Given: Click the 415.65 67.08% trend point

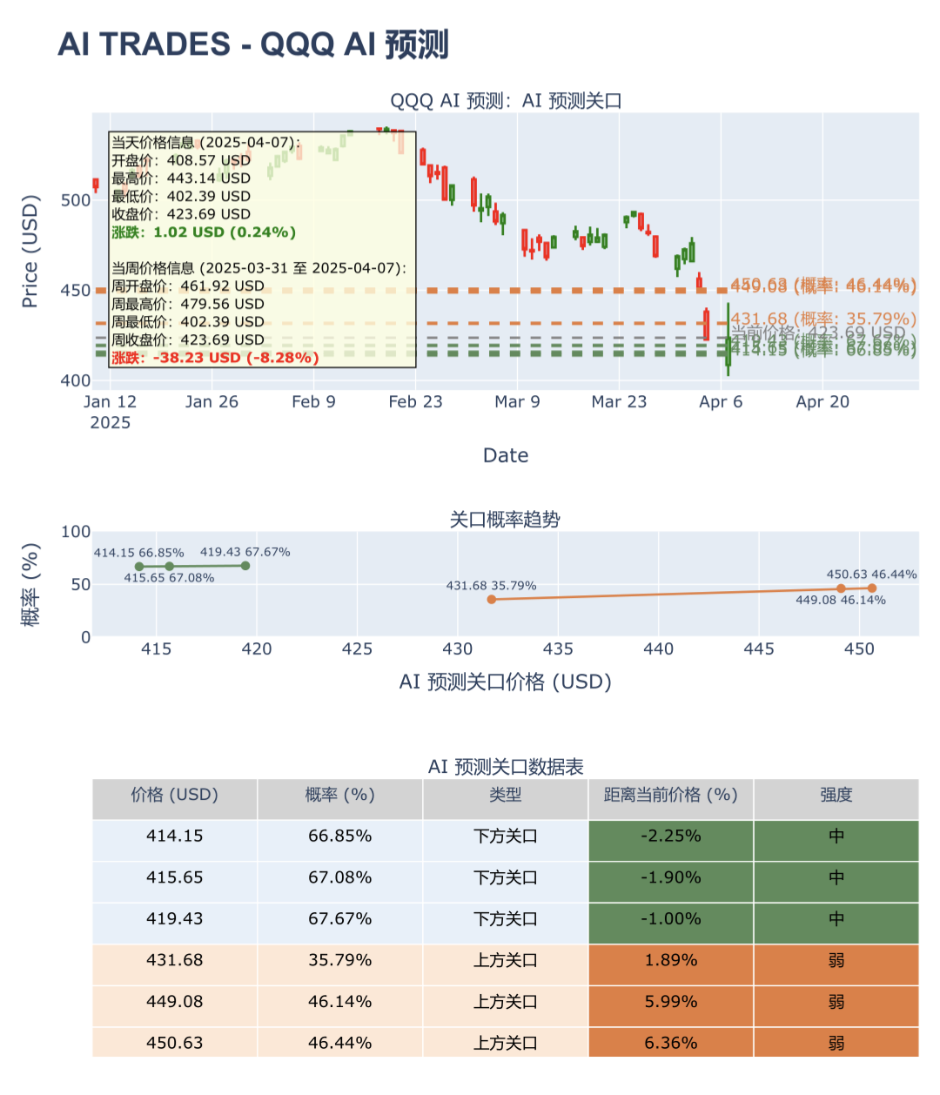Looking at the screenshot, I should (x=170, y=567).
